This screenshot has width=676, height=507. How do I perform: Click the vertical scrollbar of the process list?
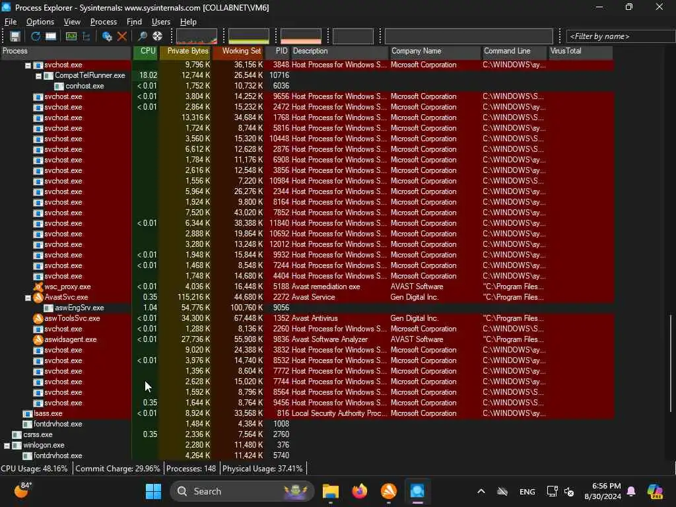pos(671,364)
